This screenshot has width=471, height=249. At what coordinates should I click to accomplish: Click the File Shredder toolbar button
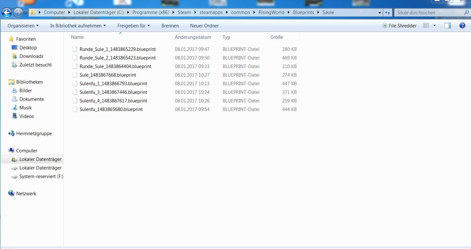click(399, 26)
